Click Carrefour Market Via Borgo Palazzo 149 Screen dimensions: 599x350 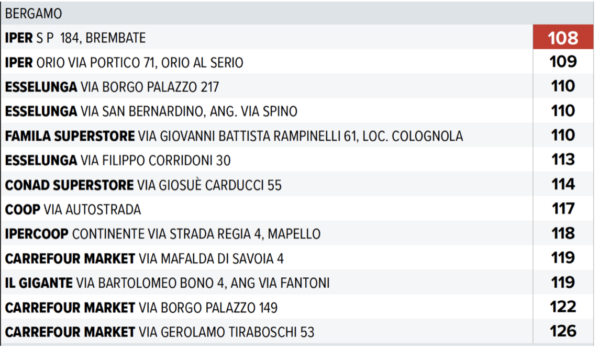(141, 308)
